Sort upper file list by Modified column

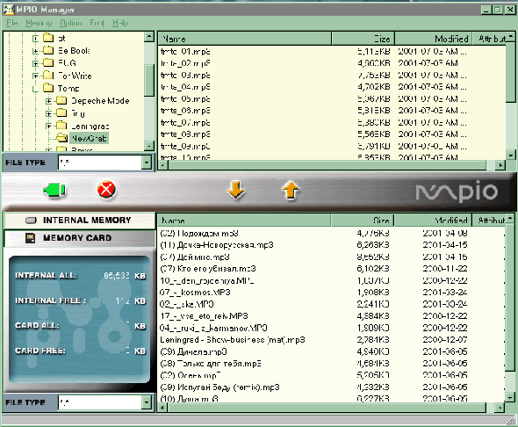coord(434,39)
